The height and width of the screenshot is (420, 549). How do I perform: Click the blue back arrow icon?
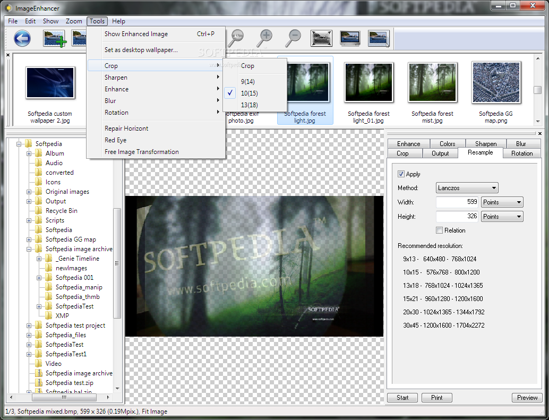point(22,39)
